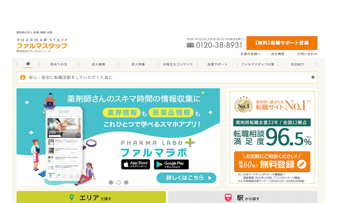Click the 業界情報 yellow label in banner

coord(122,113)
